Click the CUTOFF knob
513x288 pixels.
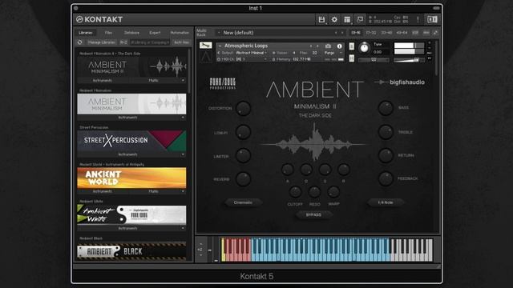tap(295, 192)
